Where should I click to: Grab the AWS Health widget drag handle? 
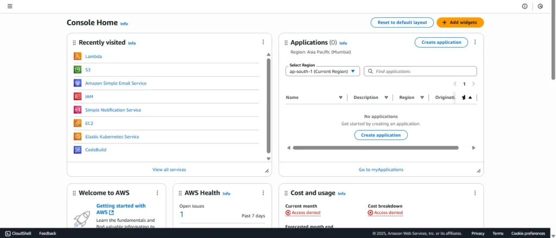tap(180, 193)
